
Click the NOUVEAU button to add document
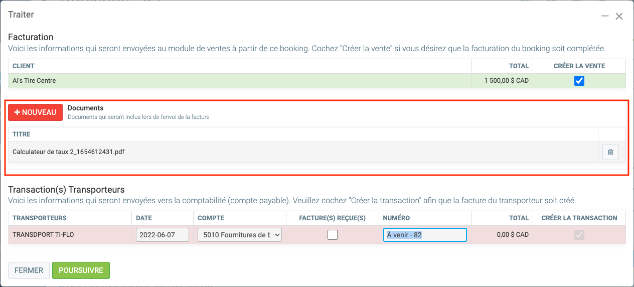tap(35, 112)
